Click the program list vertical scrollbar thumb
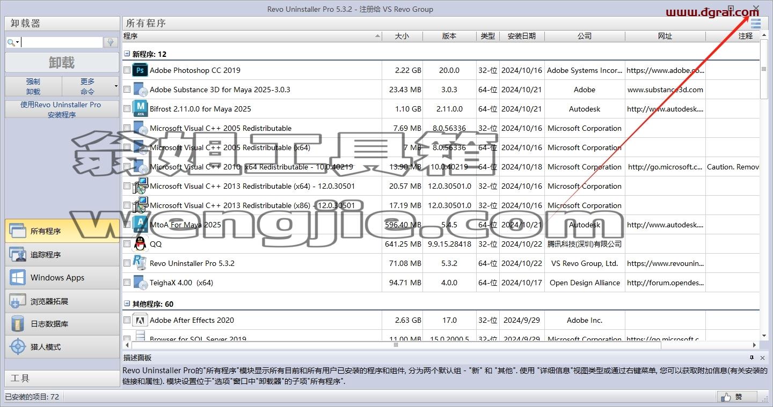 pos(764,70)
